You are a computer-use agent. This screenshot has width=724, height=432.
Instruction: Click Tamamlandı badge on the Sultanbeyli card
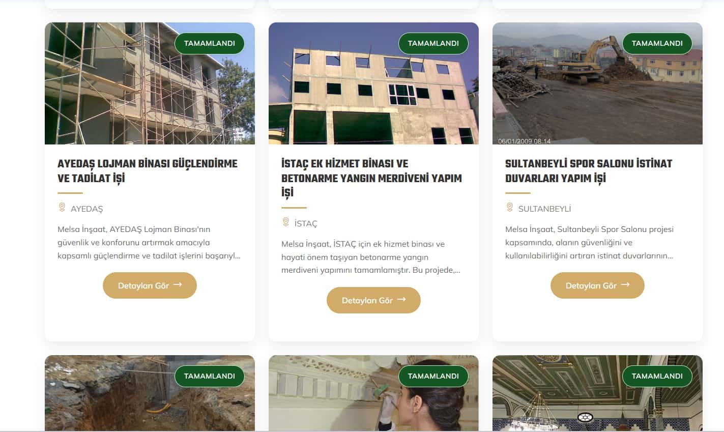(657, 43)
